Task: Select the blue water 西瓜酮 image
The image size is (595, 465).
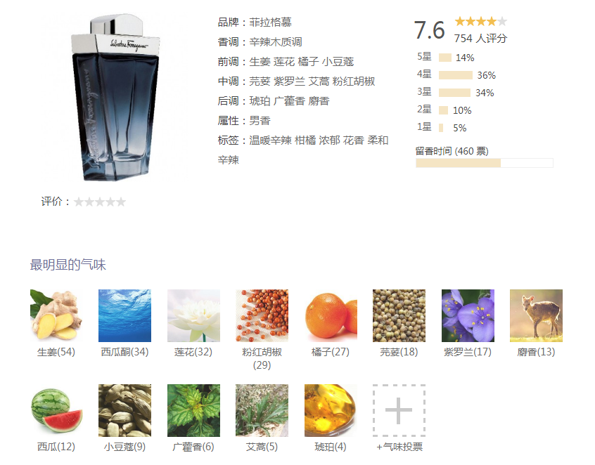Action: [125, 315]
